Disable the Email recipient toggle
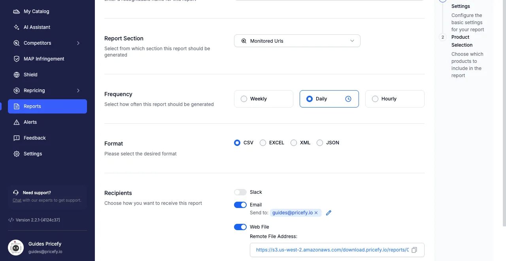Image resolution: width=506 pixels, height=261 pixels. tap(240, 205)
